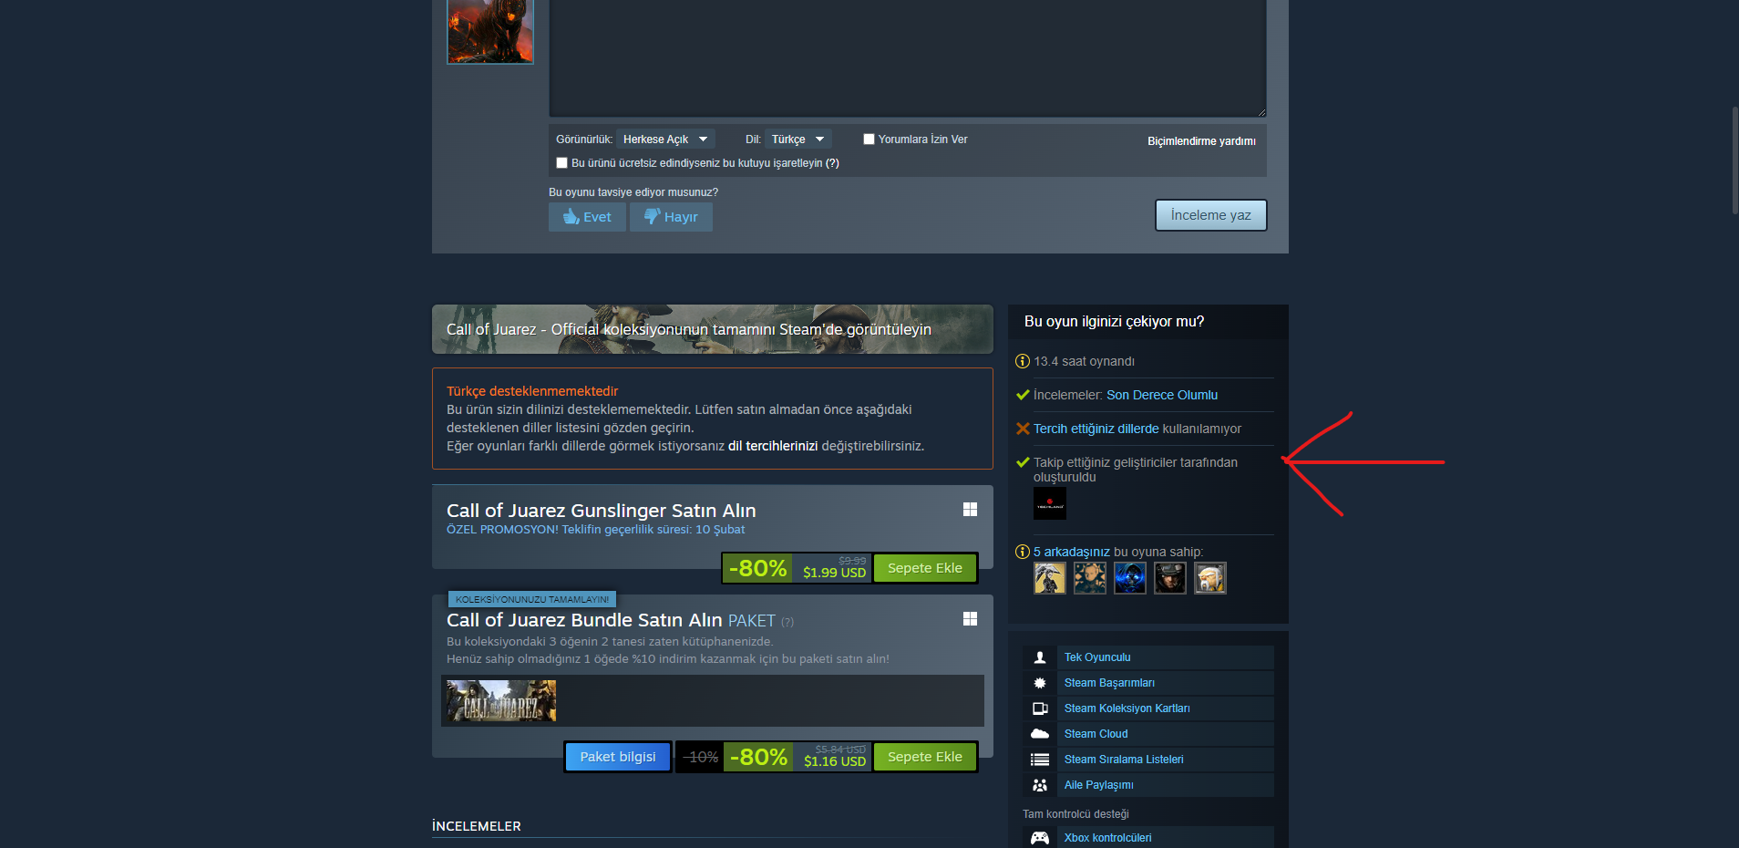The width and height of the screenshot is (1739, 848).
Task: Click the thumbs-down icon on Hayır button
Action: pos(652,216)
